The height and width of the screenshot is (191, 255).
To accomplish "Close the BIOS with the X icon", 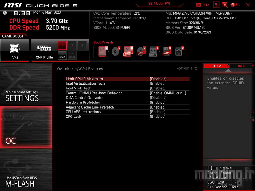I will (248, 5).
